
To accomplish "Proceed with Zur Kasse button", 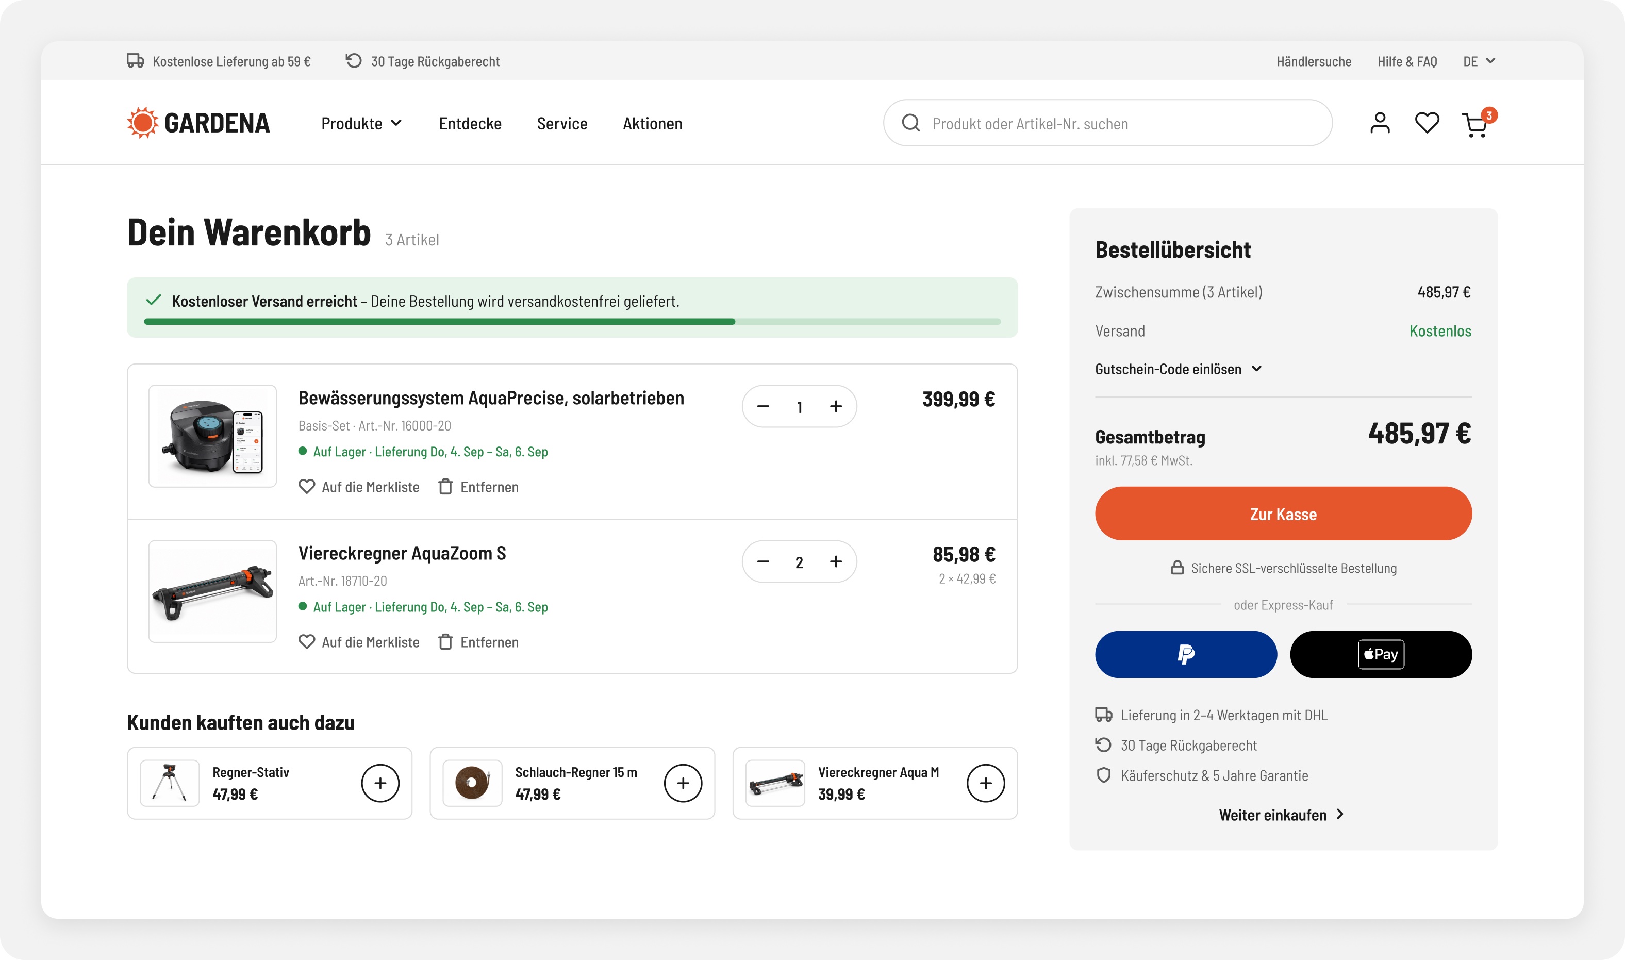I will click(1283, 514).
